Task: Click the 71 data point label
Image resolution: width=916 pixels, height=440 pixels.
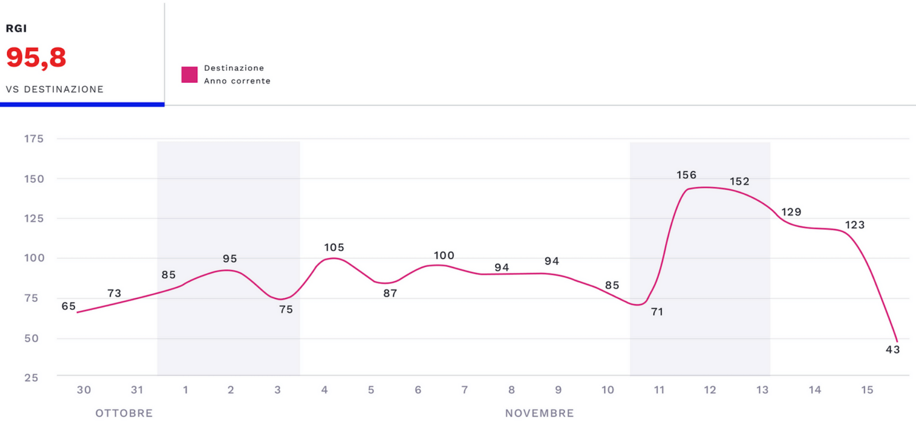Action: [x=657, y=312]
